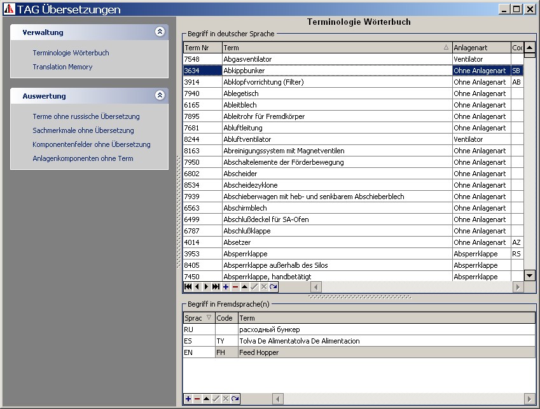Refresh the foreign-language terms grid
Image resolution: width=540 pixels, height=409 pixels.
point(235,399)
